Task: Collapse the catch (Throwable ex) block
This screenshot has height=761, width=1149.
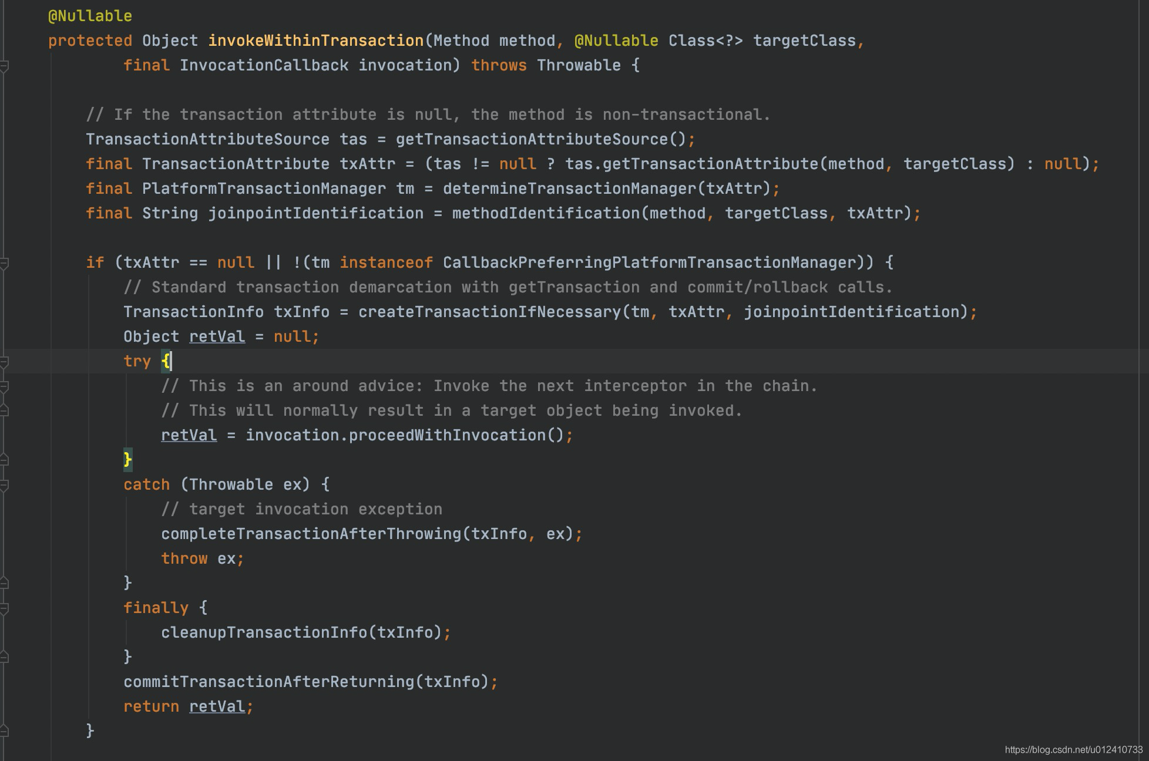Action: (x=4, y=485)
